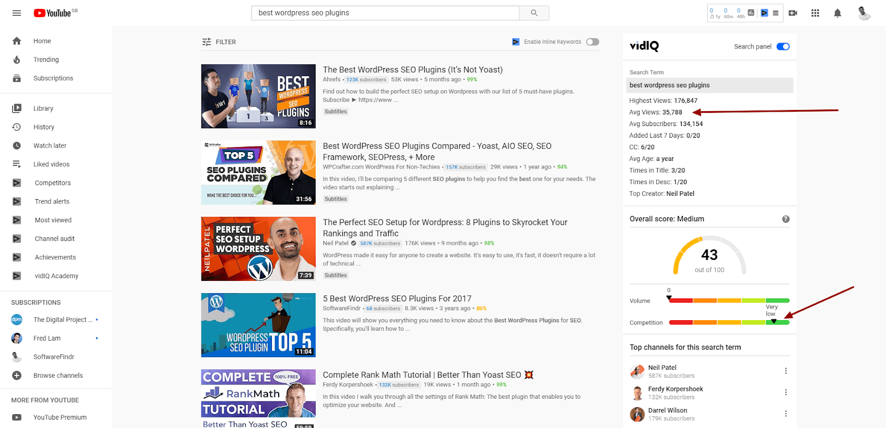
Task: Toggle the vidIQ Search panel switch
Action: [783, 46]
